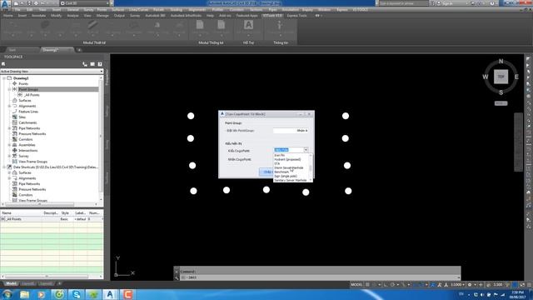Expand the Pipe Networks node under Drawing1
533x300 pixels.
pos(9,128)
